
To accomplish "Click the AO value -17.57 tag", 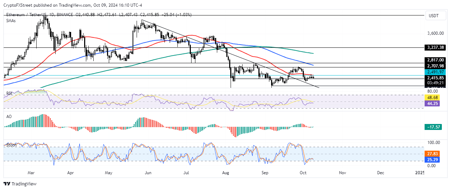I will click(x=433, y=127).
